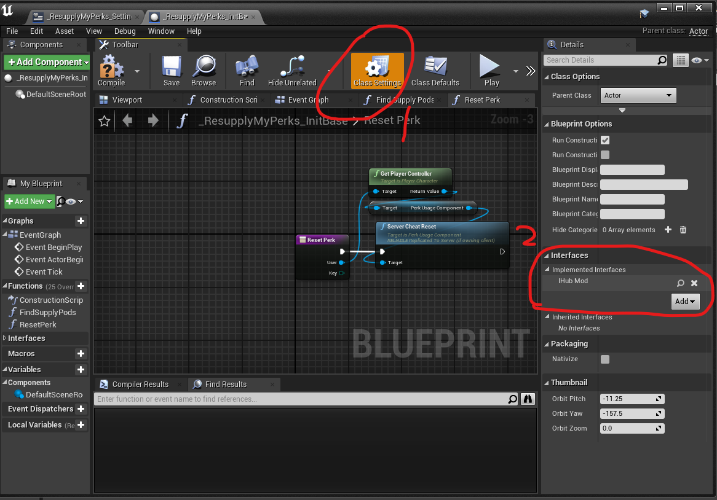The height and width of the screenshot is (500, 717).
Task: Navigate back in graph history
Action: [x=127, y=120]
